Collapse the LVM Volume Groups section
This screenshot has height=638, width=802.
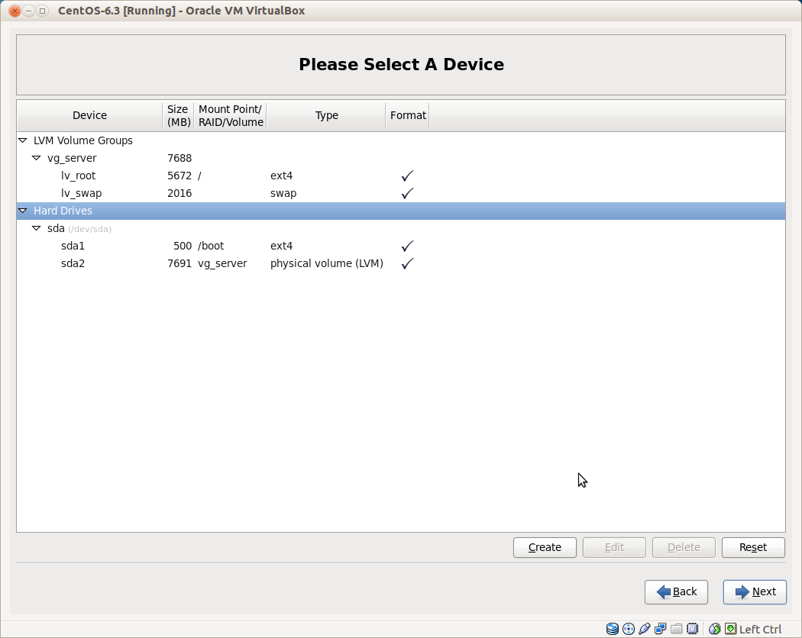[22, 140]
